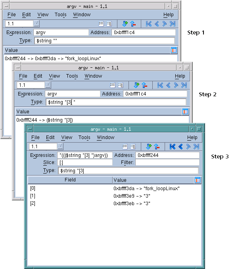Click the Type field containing $string *[3] * in the middle window
238x269 pixels.
coord(115,102)
